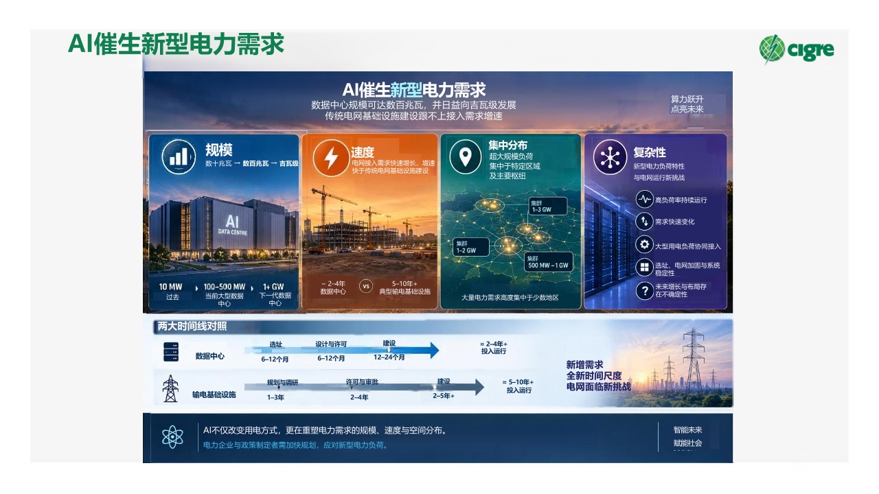Click the gear icon for 大型用电负荷协同接入
Screen dimensions: 879x494
pyautogui.click(x=644, y=245)
